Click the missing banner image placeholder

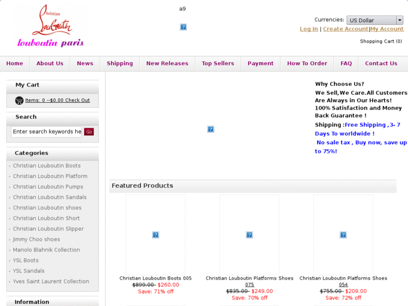pyautogui.click(x=210, y=129)
